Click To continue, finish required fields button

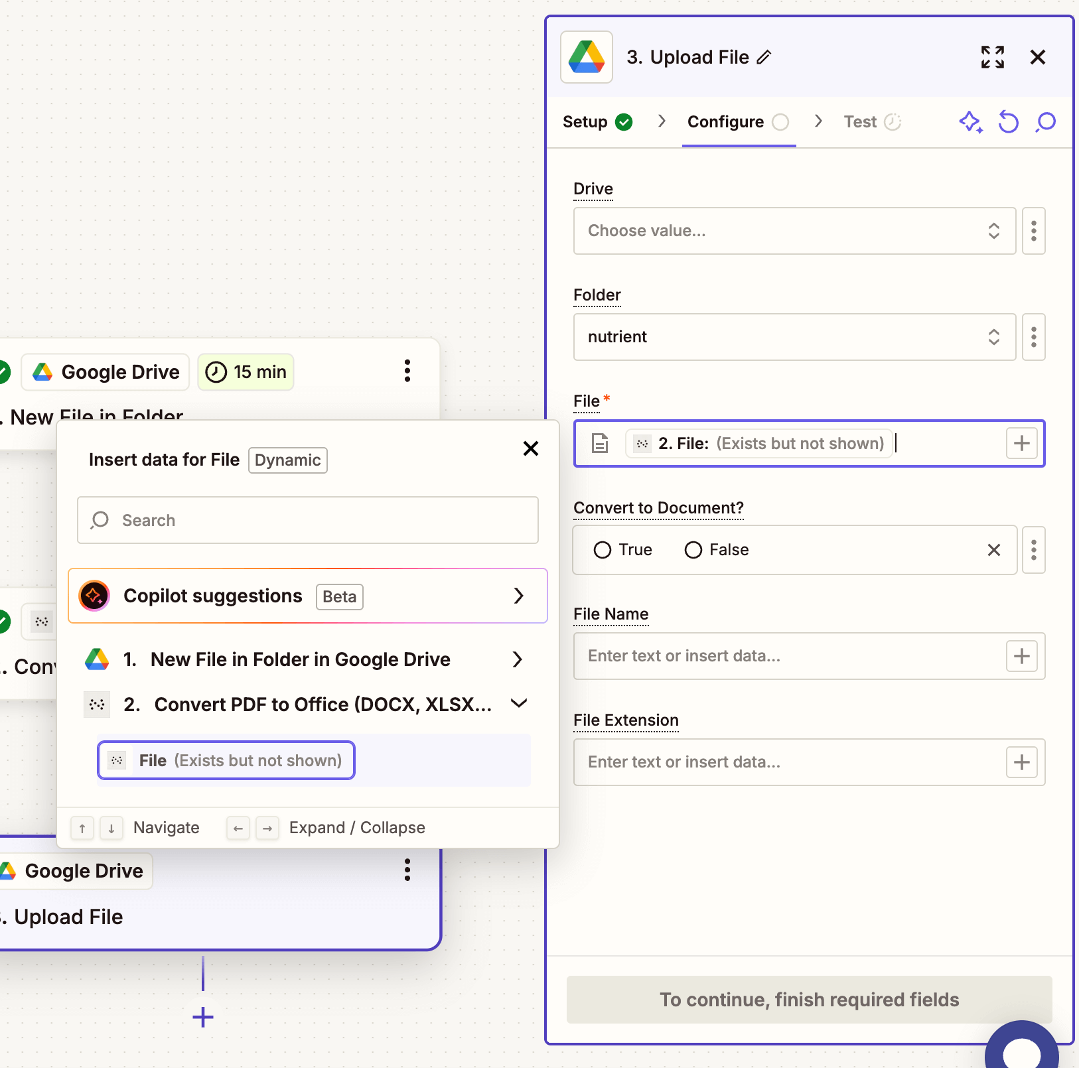point(809,1000)
